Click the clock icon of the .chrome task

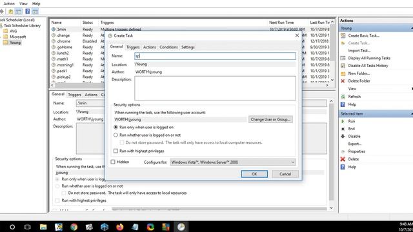pyautogui.click(x=54, y=41)
